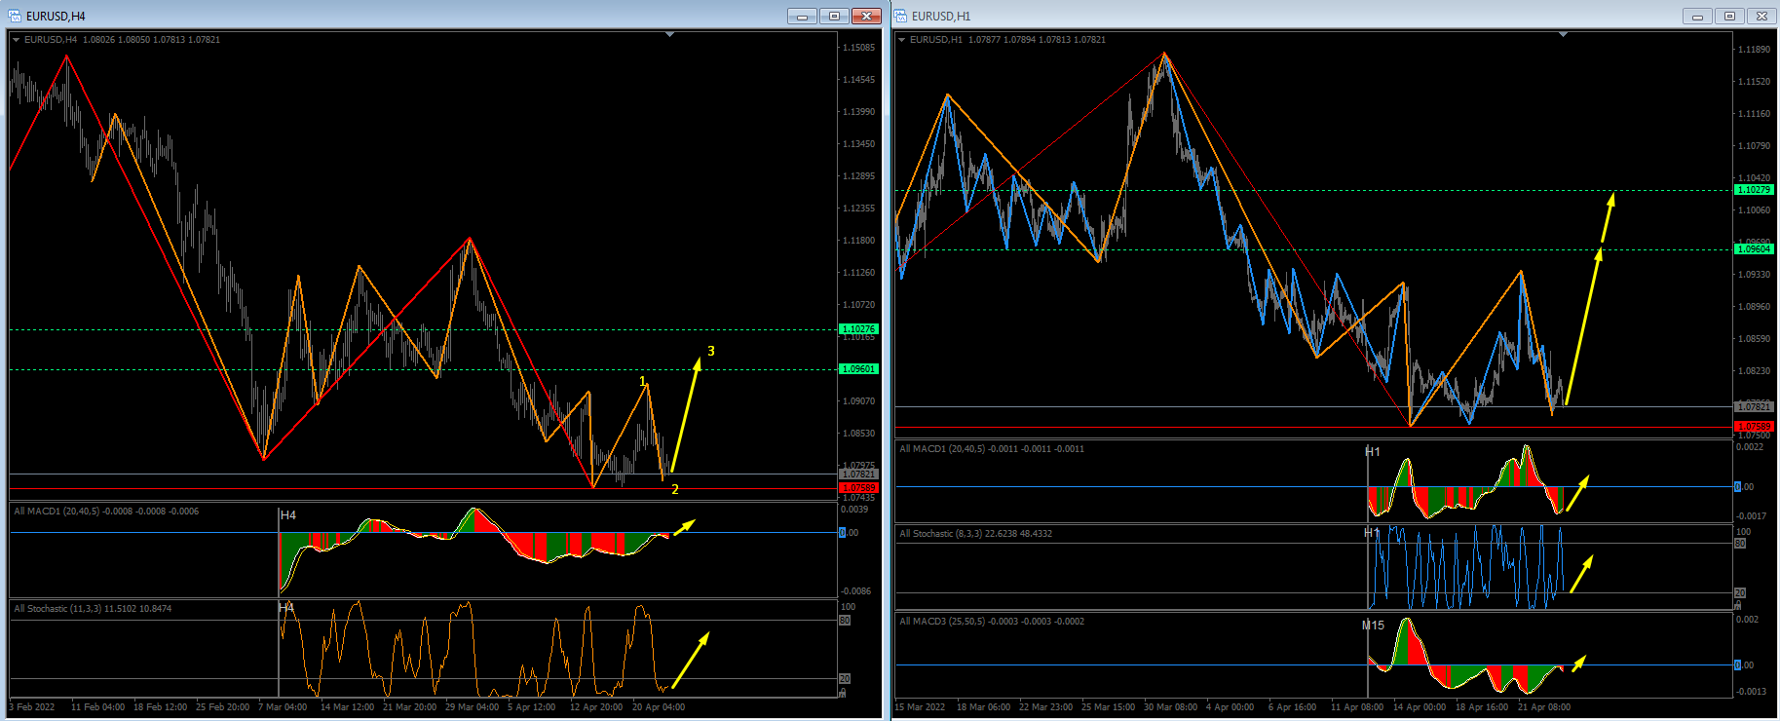Select the yellow label 3 on H4 chart
The height and width of the screenshot is (721, 1780).
point(711,351)
